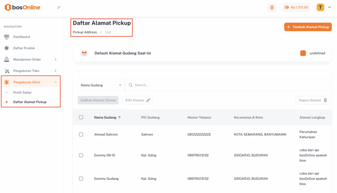Click the Daftar Produk star icon
This screenshot has height=193, width=337.
tap(7, 48)
